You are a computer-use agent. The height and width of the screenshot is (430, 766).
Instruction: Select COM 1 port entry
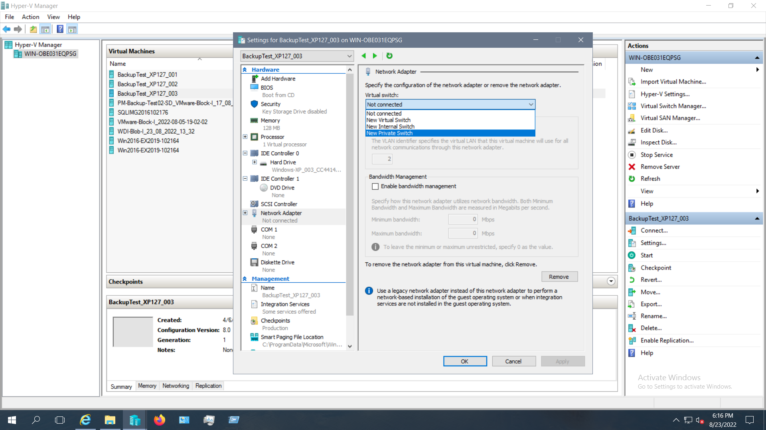pos(269,229)
